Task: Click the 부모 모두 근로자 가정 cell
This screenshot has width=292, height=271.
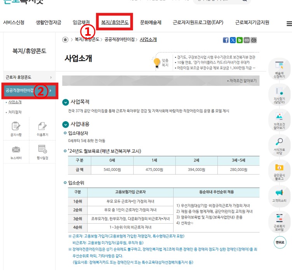Action: (x=130, y=202)
